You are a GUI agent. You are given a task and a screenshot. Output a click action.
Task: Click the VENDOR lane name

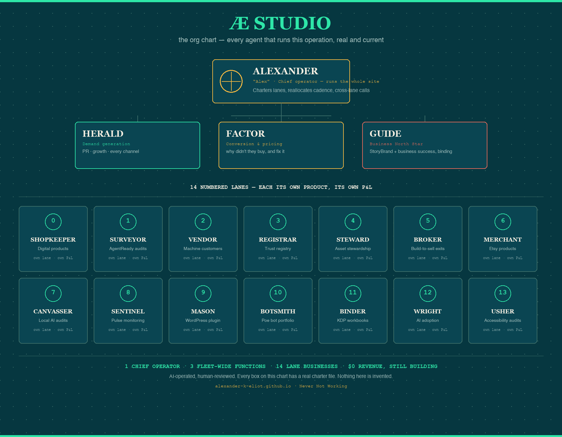coord(203,239)
